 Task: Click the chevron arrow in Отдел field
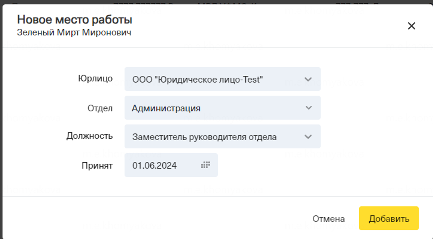click(x=308, y=108)
